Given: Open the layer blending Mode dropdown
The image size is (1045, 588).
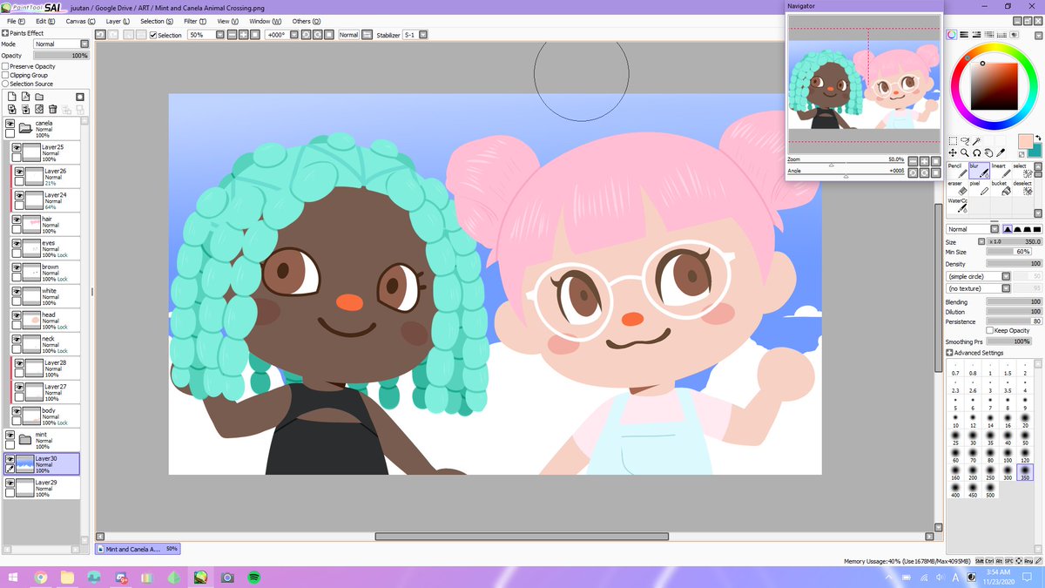Looking at the screenshot, I should 84,44.
